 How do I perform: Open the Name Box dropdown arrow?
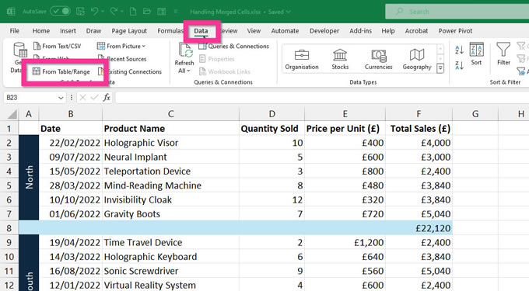61,98
